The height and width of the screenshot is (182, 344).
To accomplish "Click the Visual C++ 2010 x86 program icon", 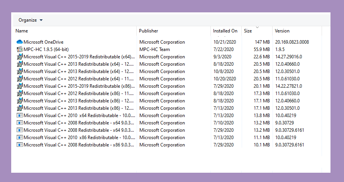I will (x=20, y=138).
